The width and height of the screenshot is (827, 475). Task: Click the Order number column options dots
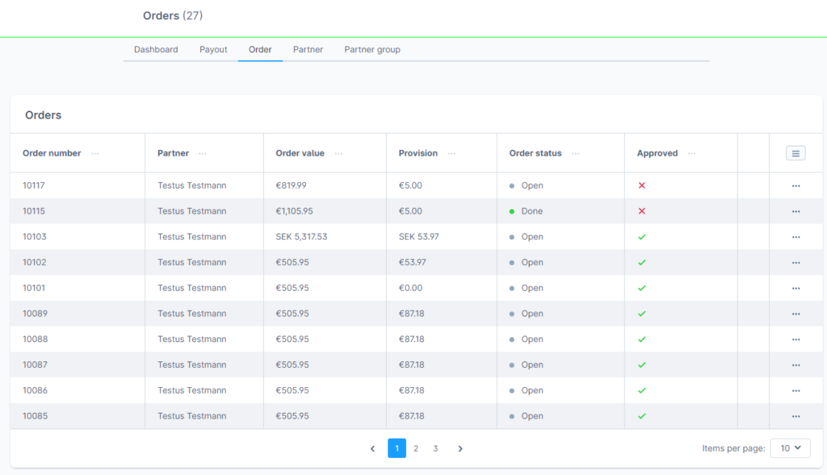(95, 153)
